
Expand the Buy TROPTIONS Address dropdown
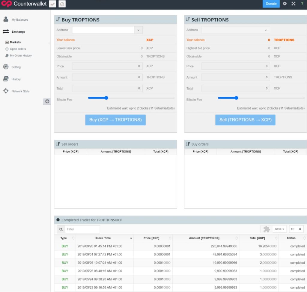point(138,30)
